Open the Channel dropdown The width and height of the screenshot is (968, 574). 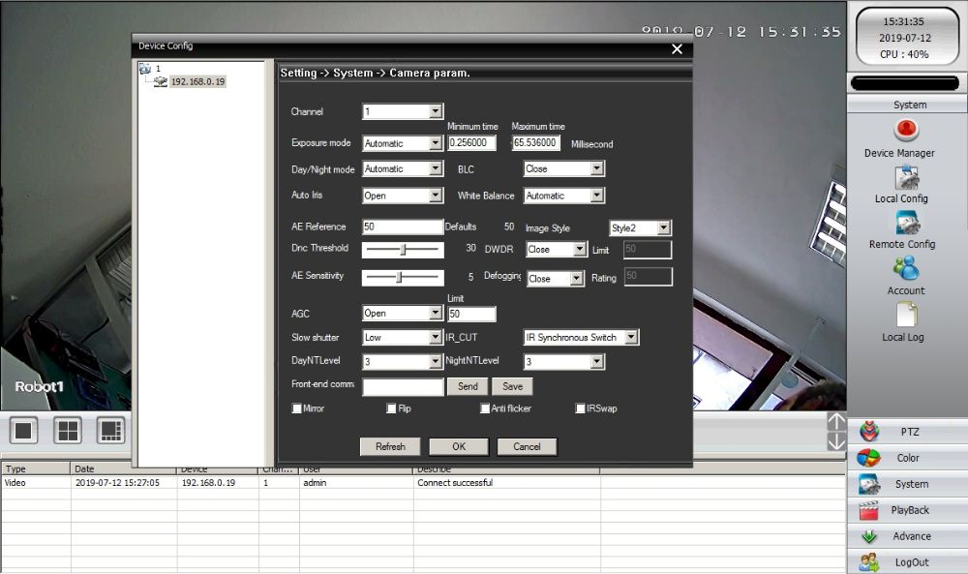click(403, 111)
